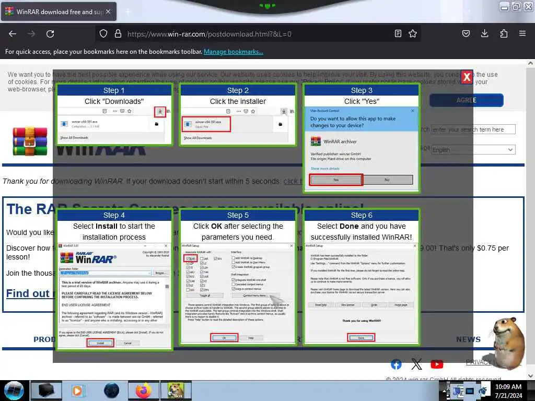The height and width of the screenshot is (401, 535).
Task: Click the Step 1 Click Downloads card
Action: coord(114,115)
